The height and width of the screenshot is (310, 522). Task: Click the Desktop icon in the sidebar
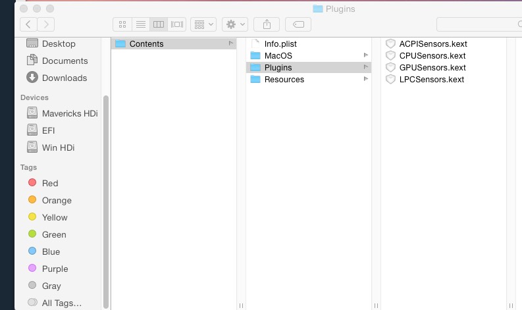32,43
